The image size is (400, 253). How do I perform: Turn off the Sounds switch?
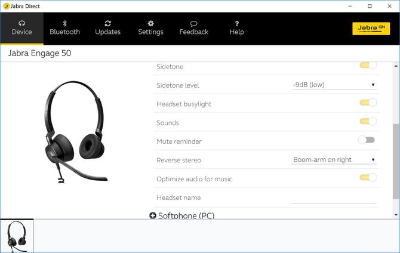click(x=368, y=121)
